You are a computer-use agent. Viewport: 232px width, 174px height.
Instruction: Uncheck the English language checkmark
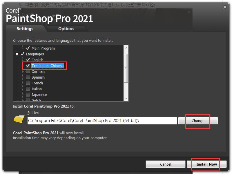pos(28,60)
